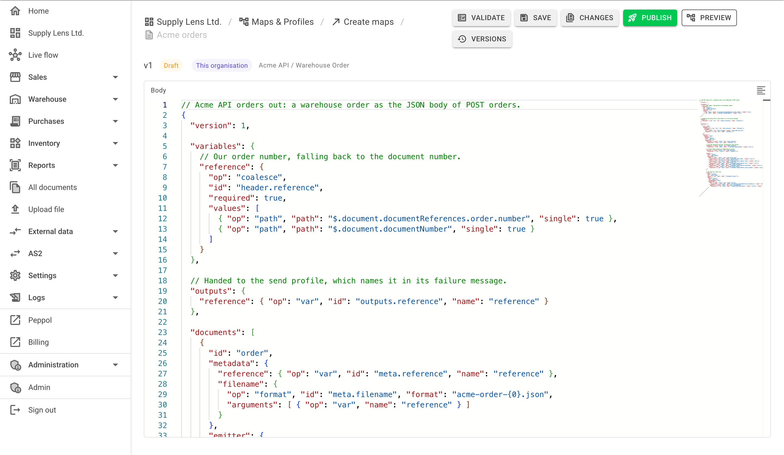Click the Warehouse building icon

tap(15, 99)
